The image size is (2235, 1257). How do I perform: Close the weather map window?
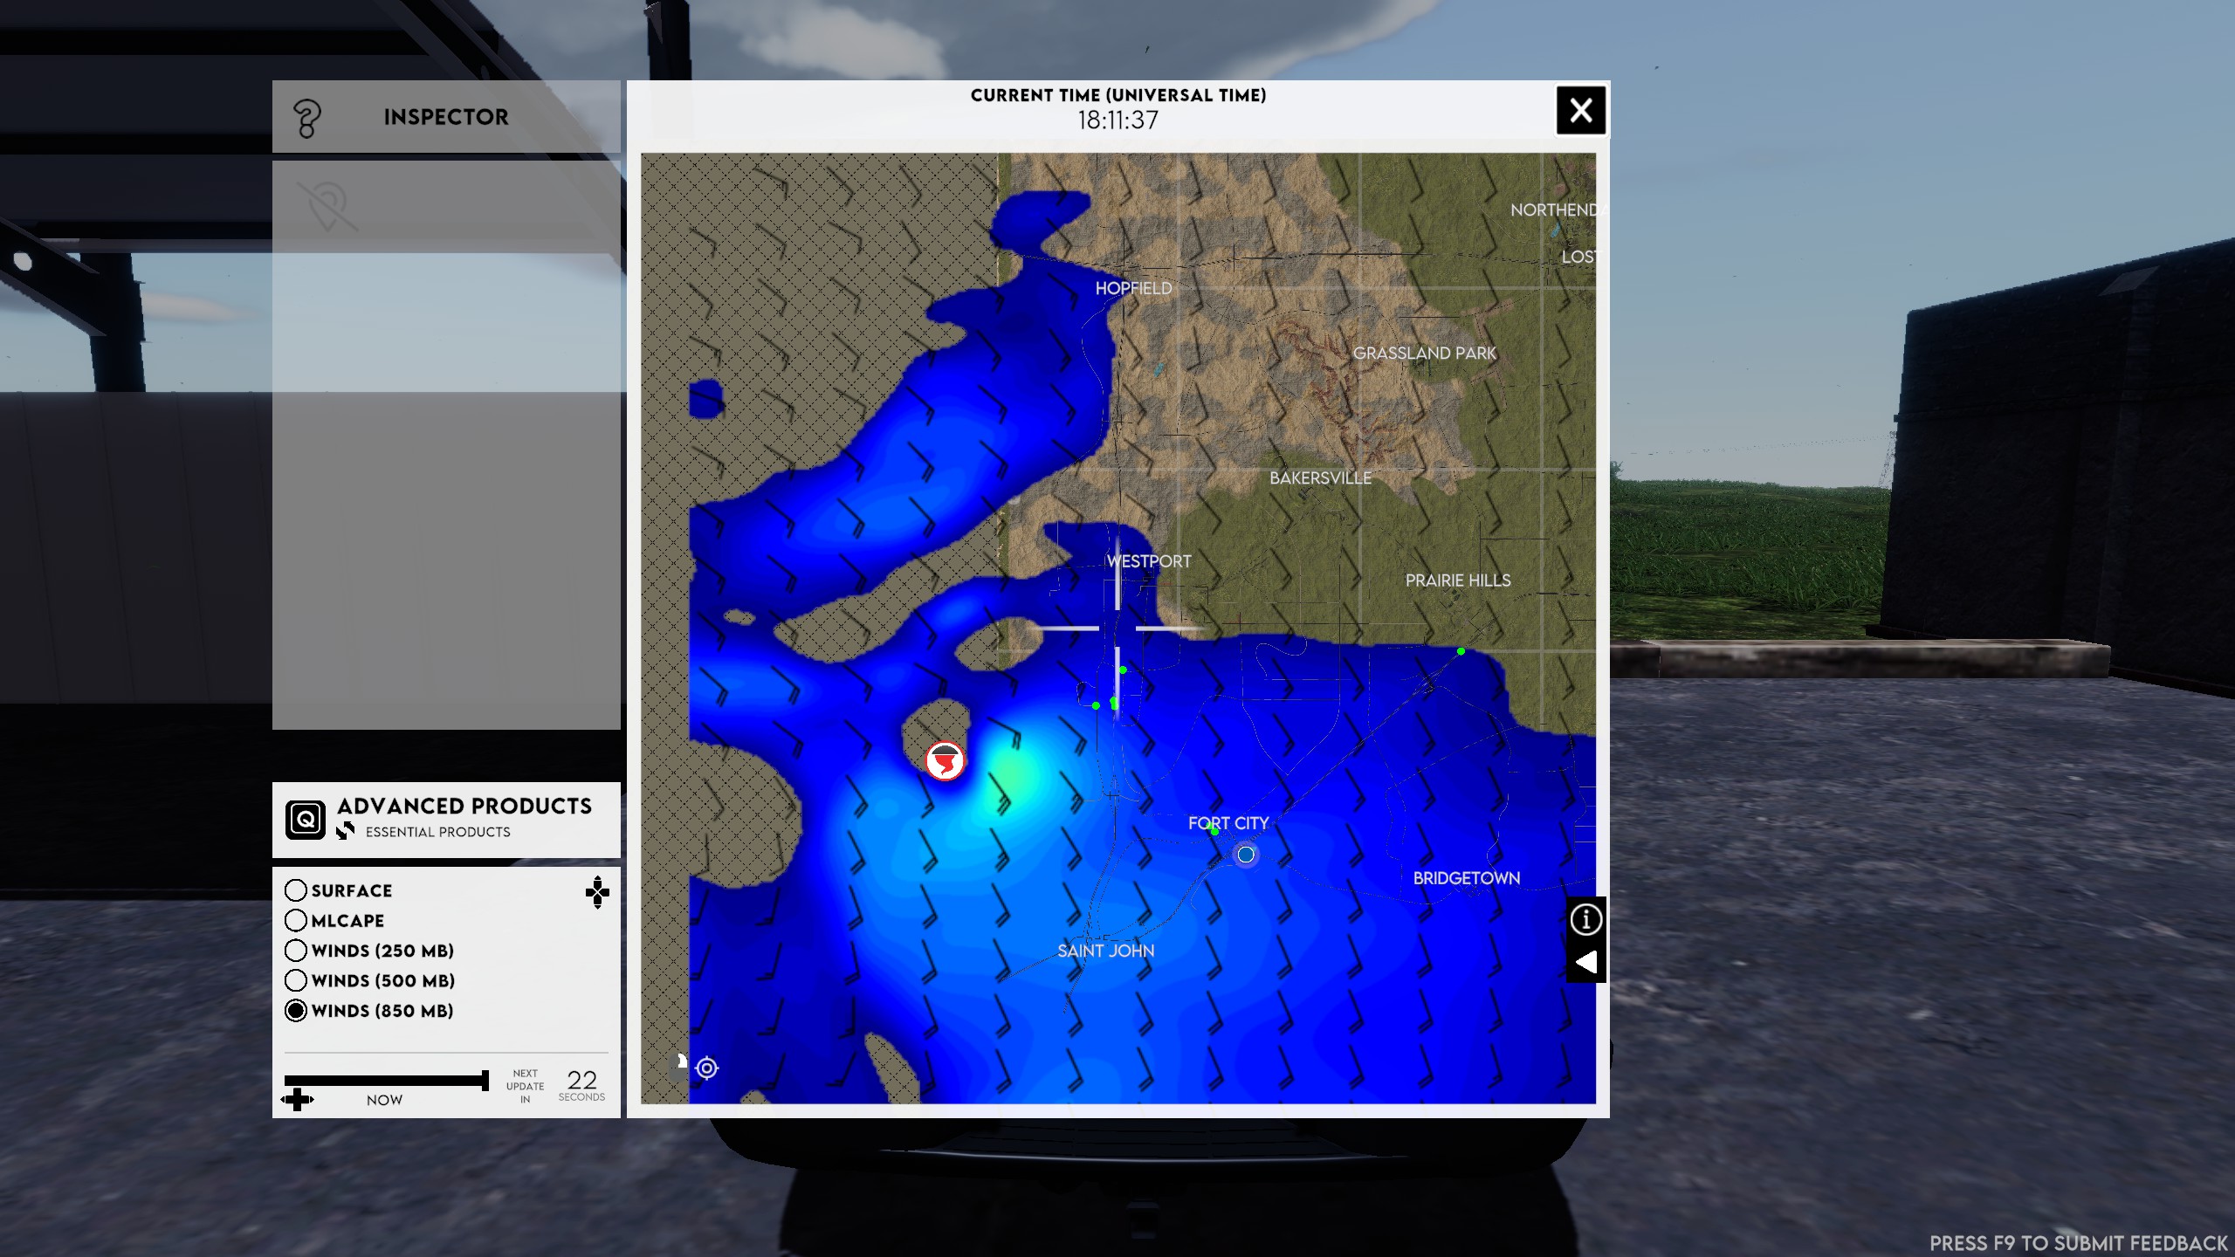1580,110
